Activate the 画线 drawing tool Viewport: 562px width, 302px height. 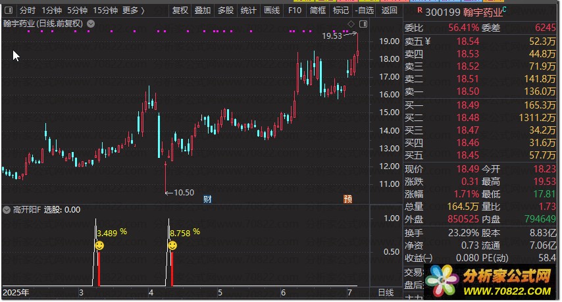click(x=272, y=11)
